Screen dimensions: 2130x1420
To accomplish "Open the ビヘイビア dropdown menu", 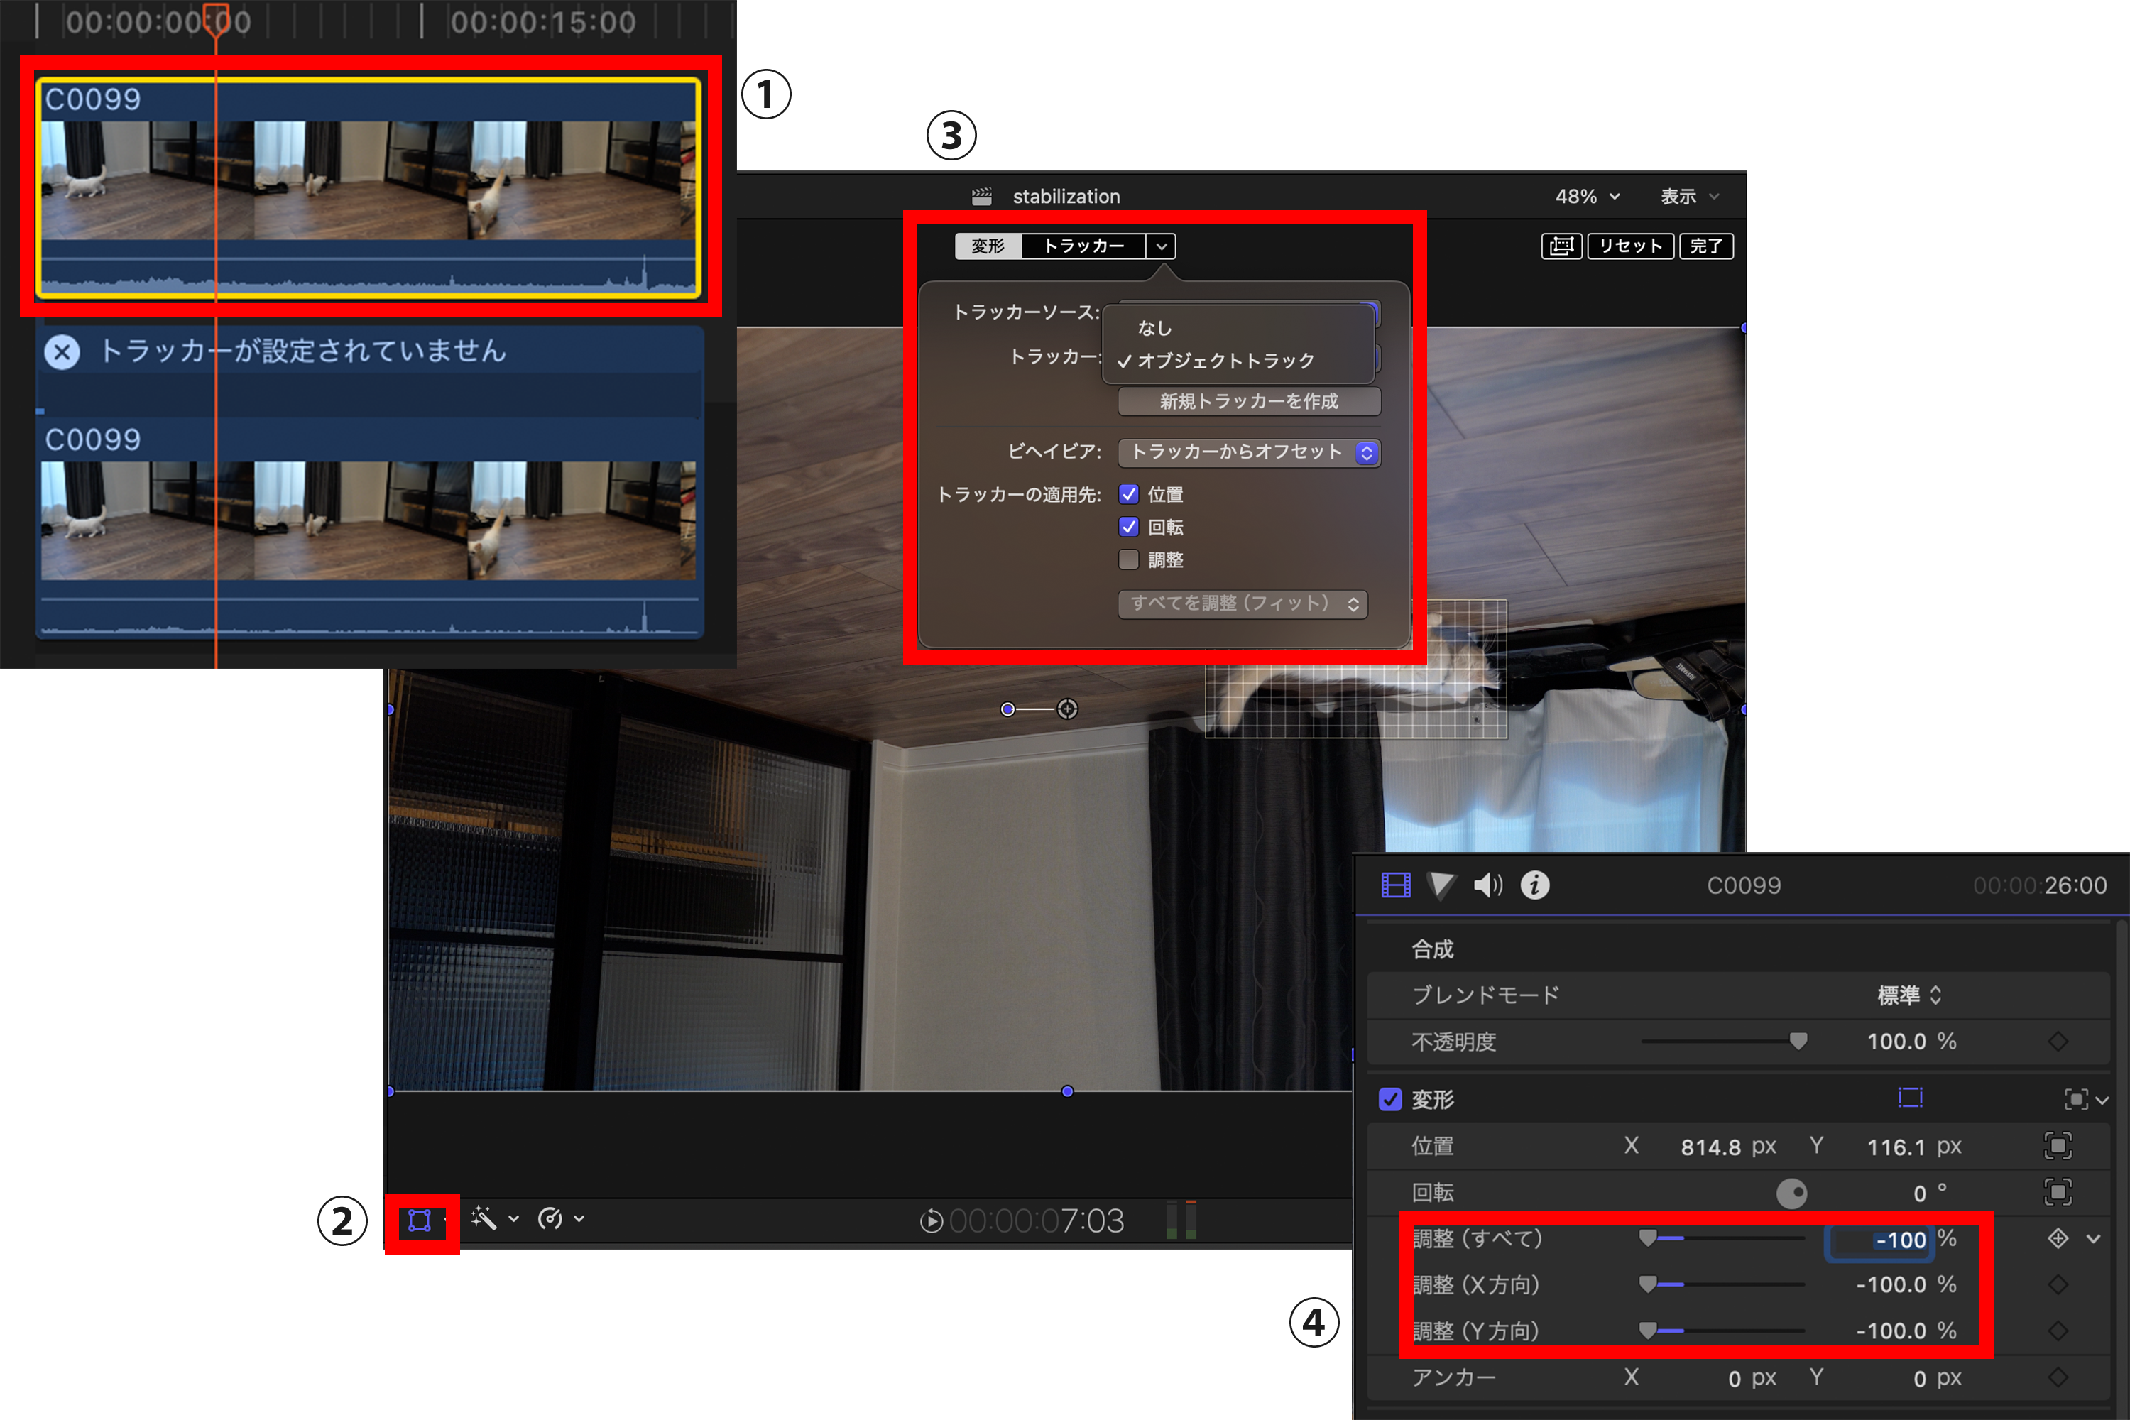I will pos(1249,452).
